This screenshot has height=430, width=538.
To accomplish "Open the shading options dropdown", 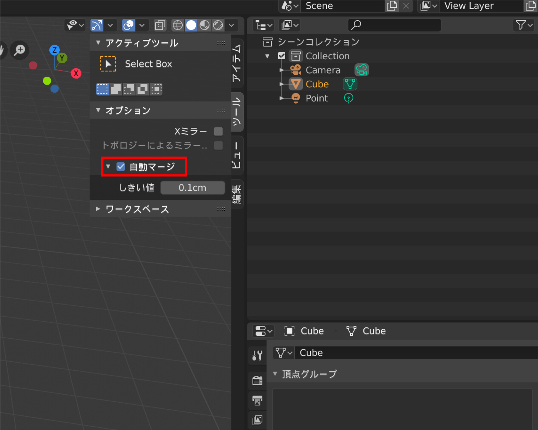I will 231,25.
